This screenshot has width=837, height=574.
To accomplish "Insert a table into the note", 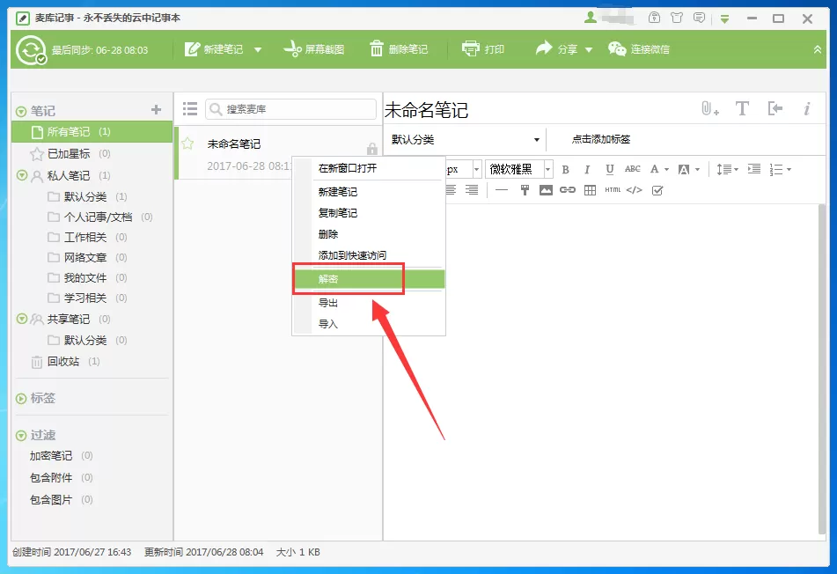I will [x=590, y=190].
